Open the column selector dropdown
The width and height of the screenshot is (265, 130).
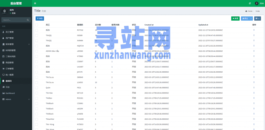[257, 19]
